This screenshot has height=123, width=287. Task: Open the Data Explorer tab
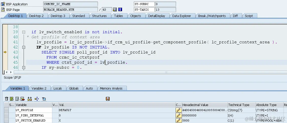(x=181, y=16)
